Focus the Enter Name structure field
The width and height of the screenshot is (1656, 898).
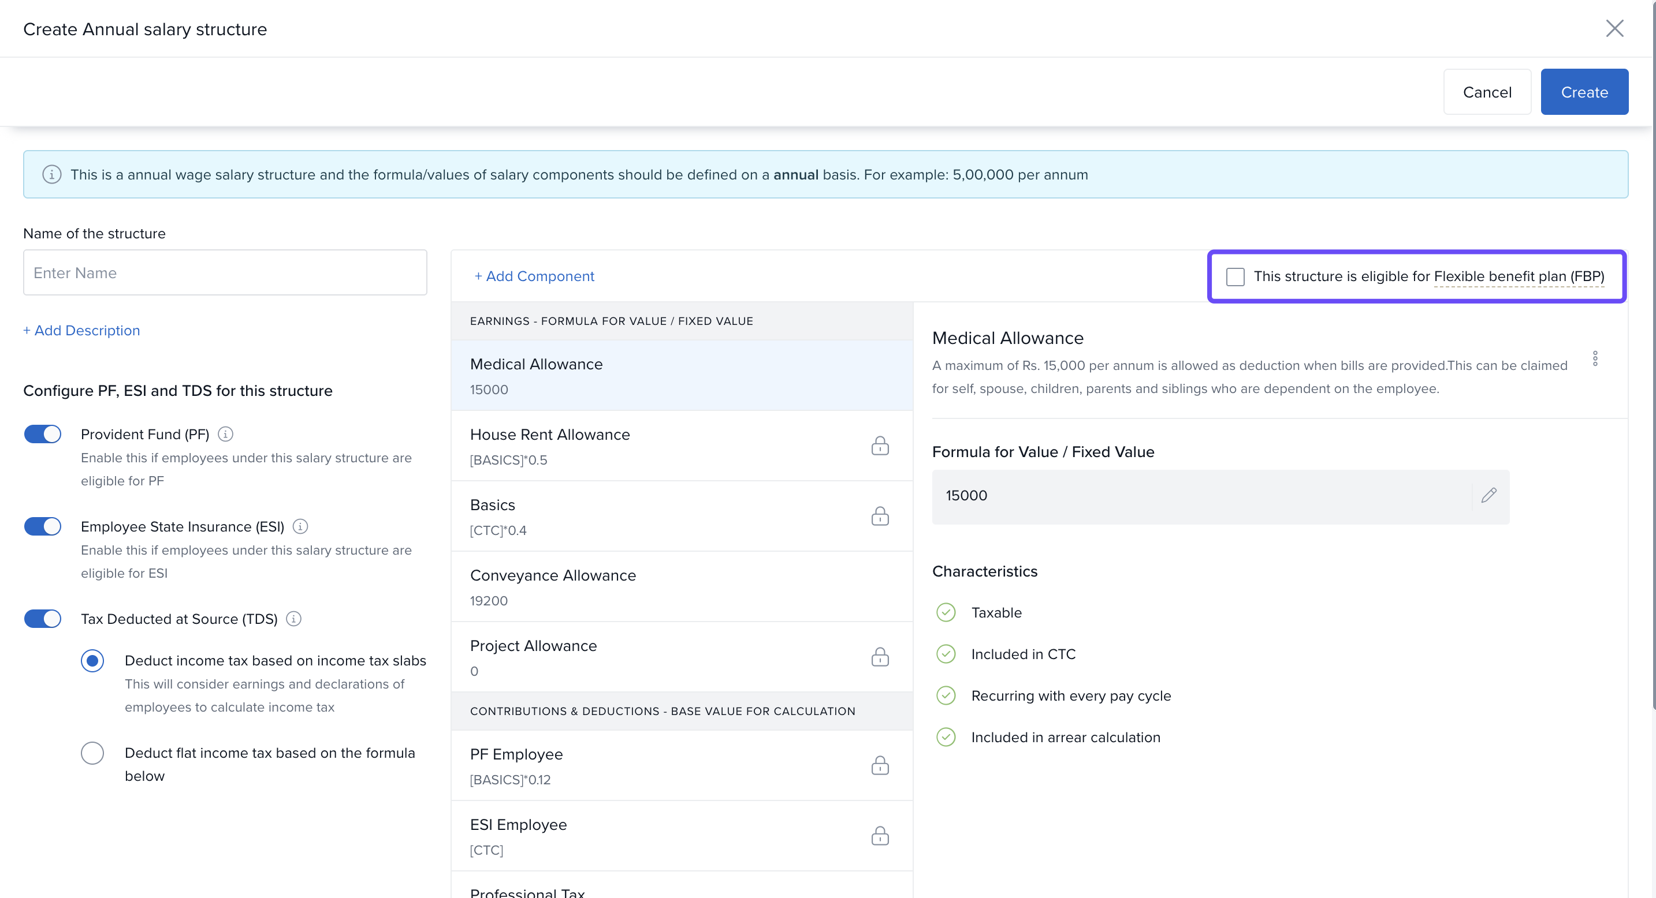point(225,273)
